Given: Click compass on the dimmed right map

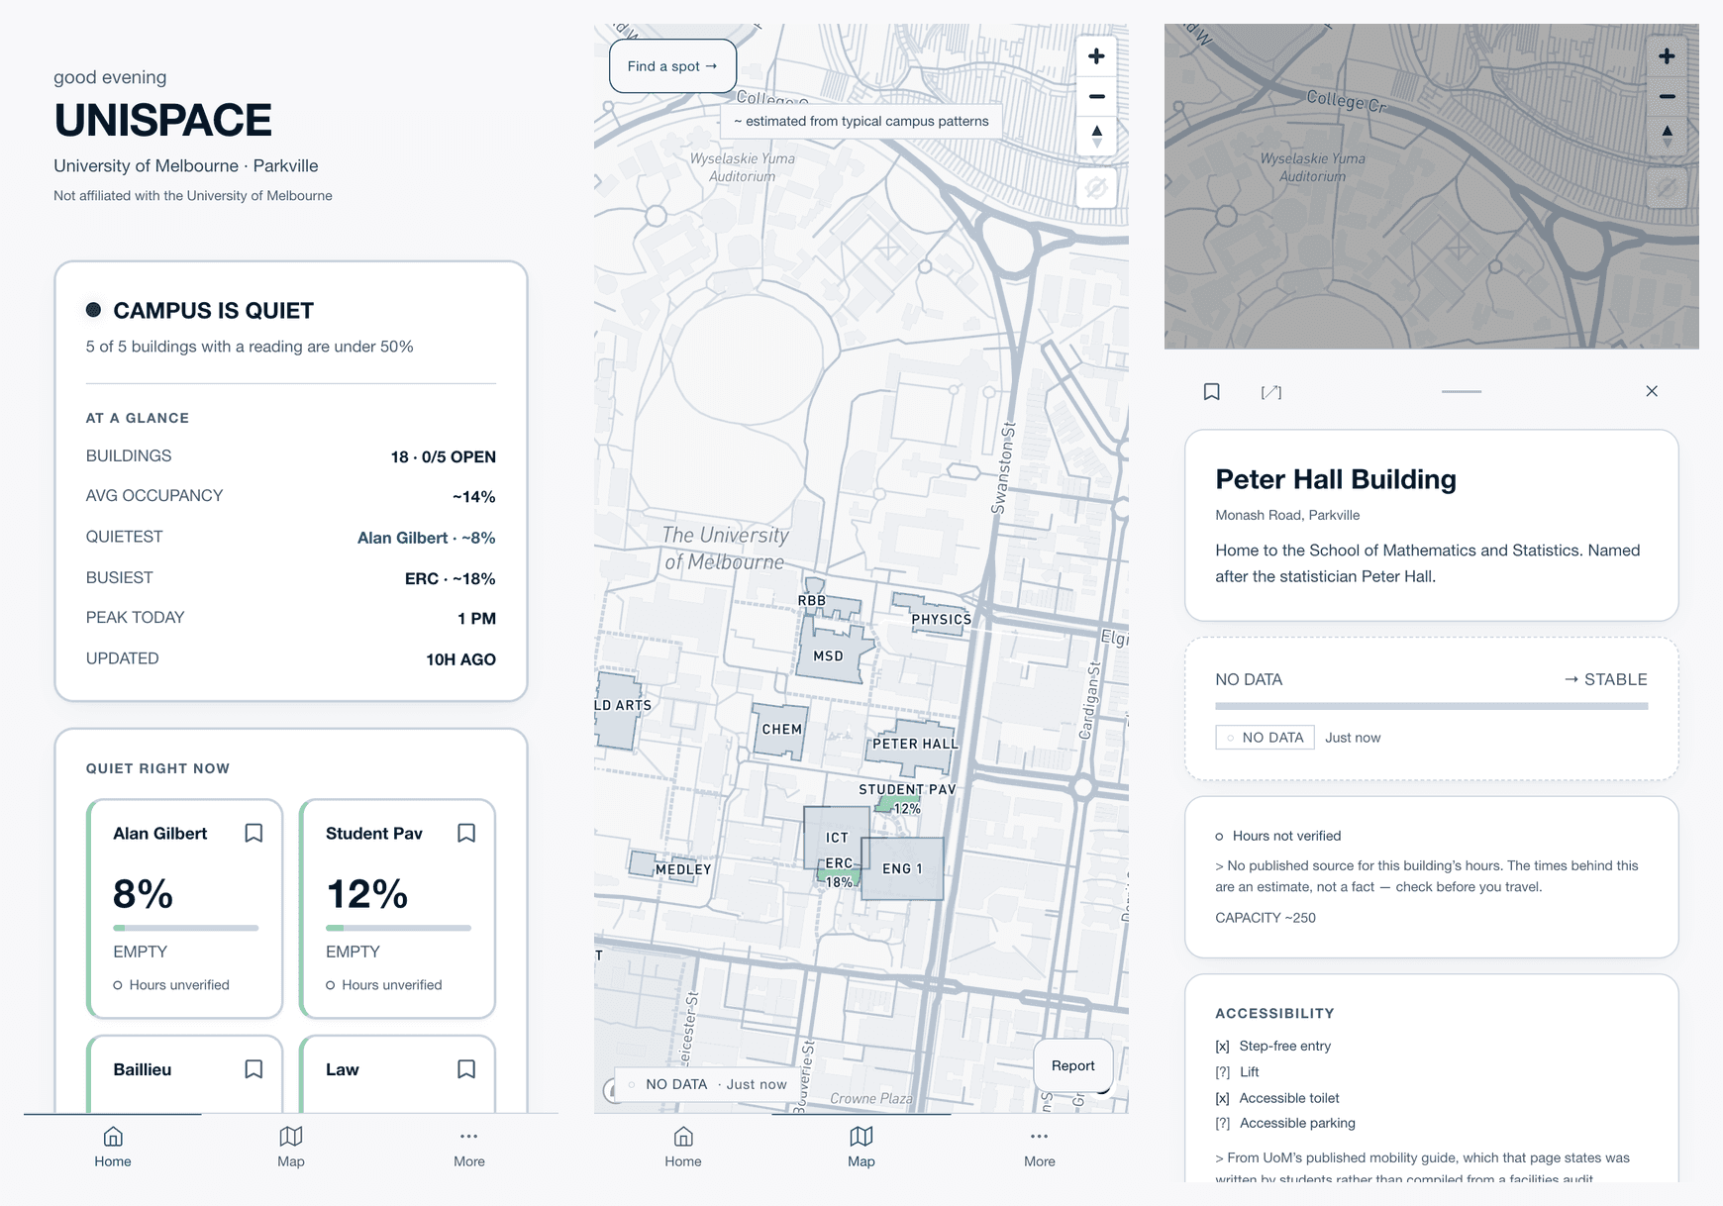Looking at the screenshot, I should click(x=1667, y=136).
